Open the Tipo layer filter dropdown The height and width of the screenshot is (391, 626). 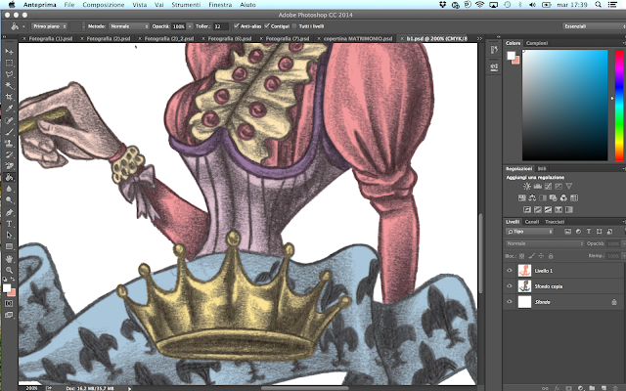click(529, 232)
